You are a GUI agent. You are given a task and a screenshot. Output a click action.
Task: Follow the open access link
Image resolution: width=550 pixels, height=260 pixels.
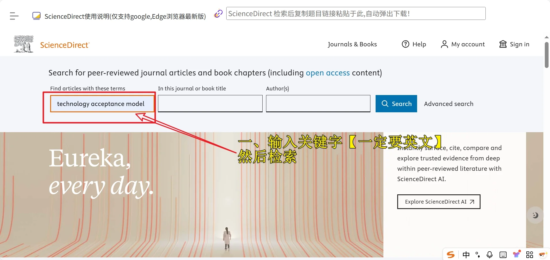coord(328,73)
